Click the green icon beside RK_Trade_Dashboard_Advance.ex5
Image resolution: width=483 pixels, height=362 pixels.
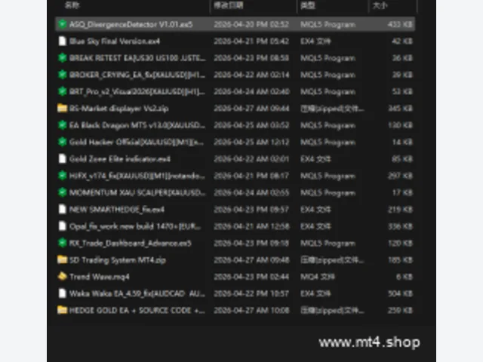[x=62, y=243]
